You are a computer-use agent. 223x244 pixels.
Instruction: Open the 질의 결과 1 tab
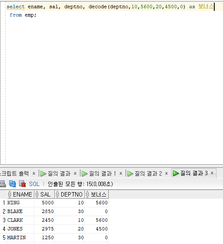(99, 173)
